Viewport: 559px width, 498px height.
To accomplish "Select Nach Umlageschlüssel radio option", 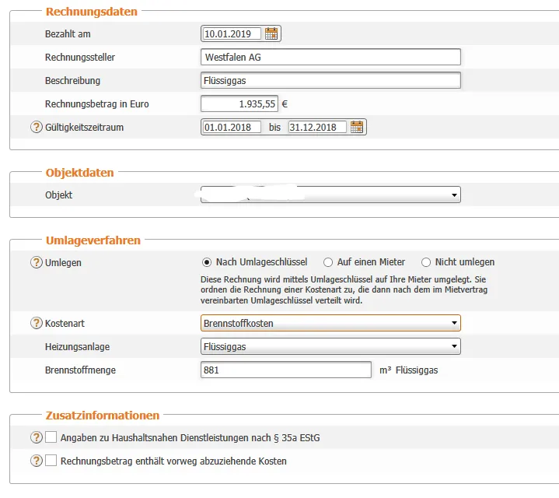I will 207,262.
